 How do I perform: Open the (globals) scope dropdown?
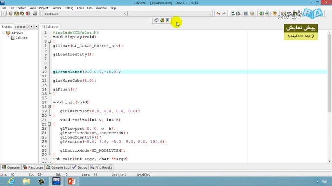[84, 14]
